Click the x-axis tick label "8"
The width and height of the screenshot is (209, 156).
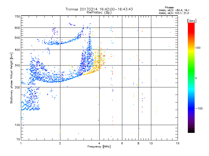click(138, 143)
